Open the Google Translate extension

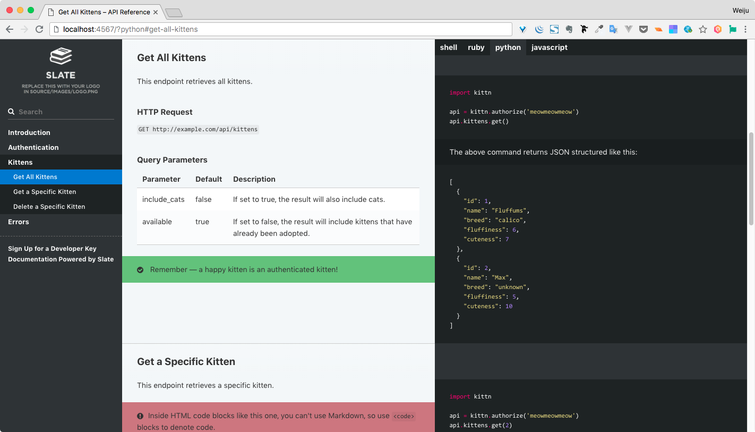point(613,29)
